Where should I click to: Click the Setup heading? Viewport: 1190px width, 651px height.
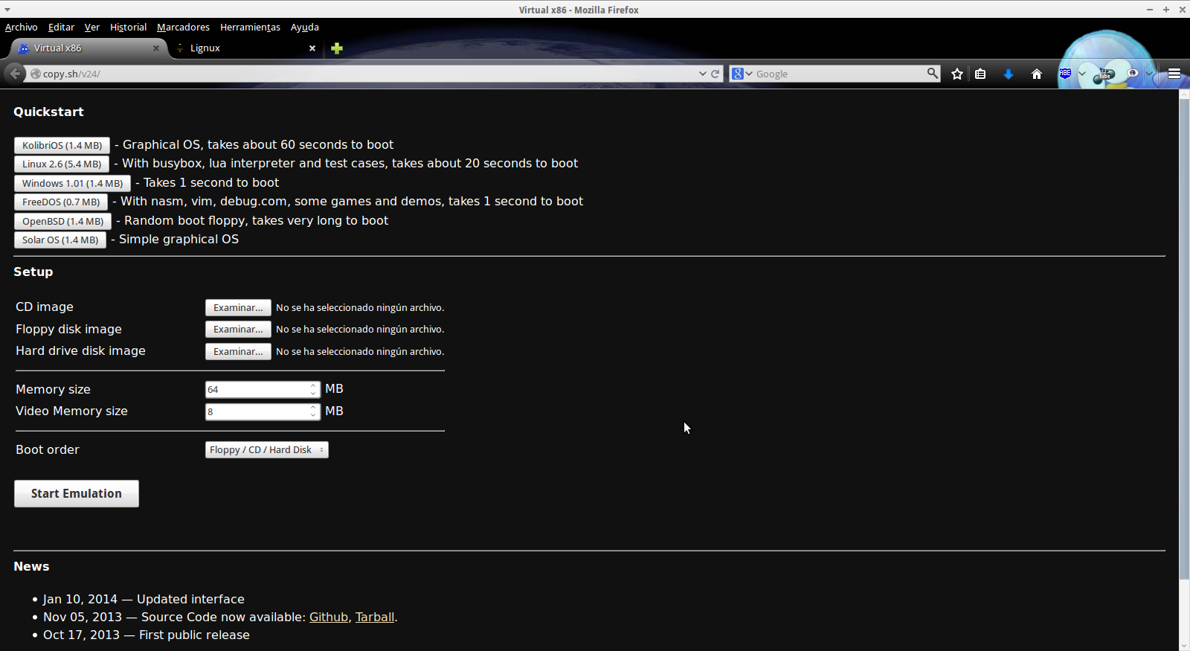tap(33, 272)
